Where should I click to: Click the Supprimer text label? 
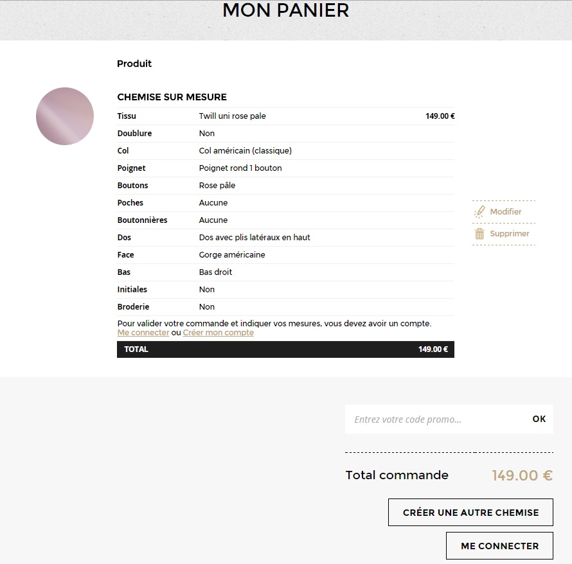tap(509, 234)
